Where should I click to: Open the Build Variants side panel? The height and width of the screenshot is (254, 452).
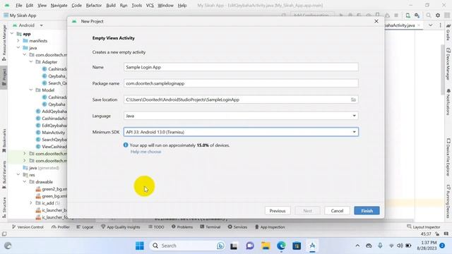tap(4, 174)
